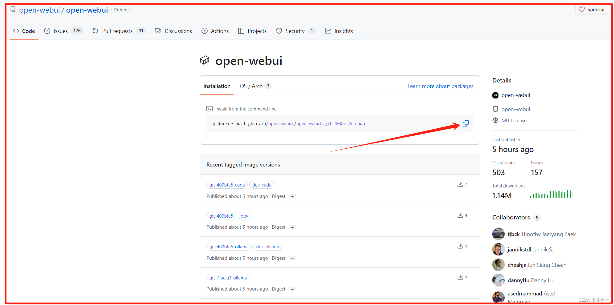Image resolution: width=614 pixels, height=305 pixels.
Task: Open the Actions tab
Action: (215, 31)
